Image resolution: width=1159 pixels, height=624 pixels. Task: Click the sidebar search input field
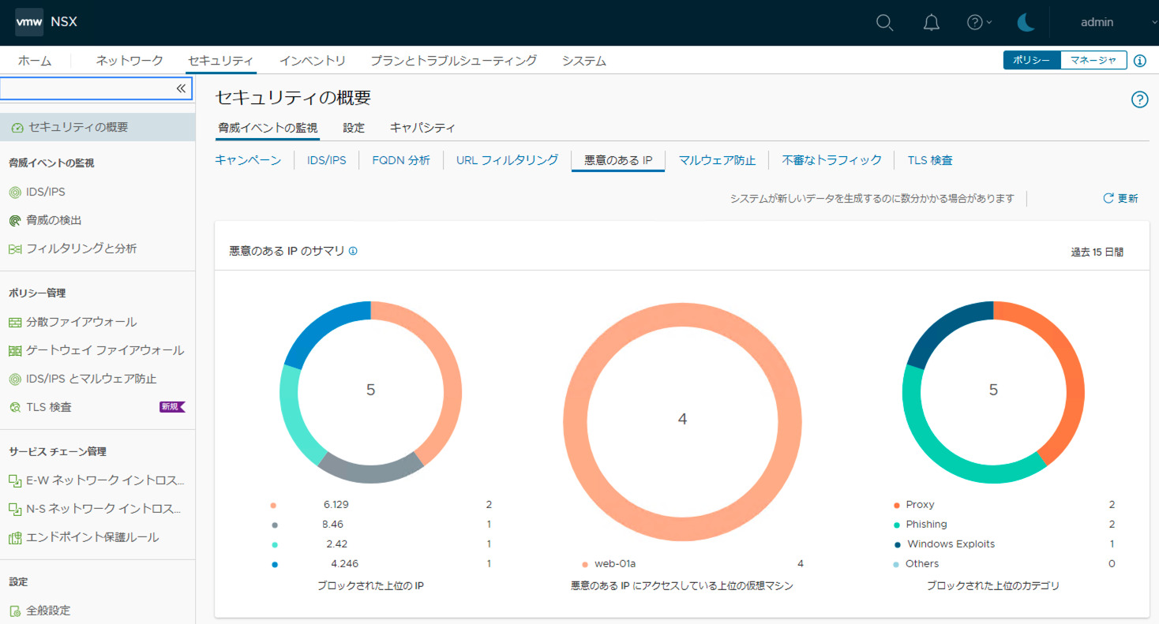pos(87,88)
